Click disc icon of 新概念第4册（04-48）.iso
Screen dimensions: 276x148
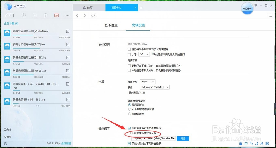(7, 102)
